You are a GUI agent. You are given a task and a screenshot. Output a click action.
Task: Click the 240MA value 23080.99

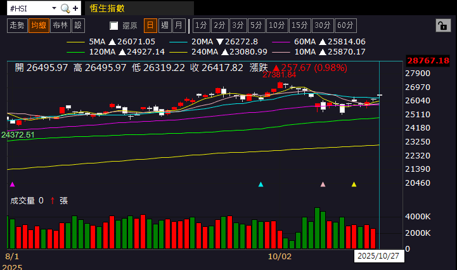pos(248,52)
